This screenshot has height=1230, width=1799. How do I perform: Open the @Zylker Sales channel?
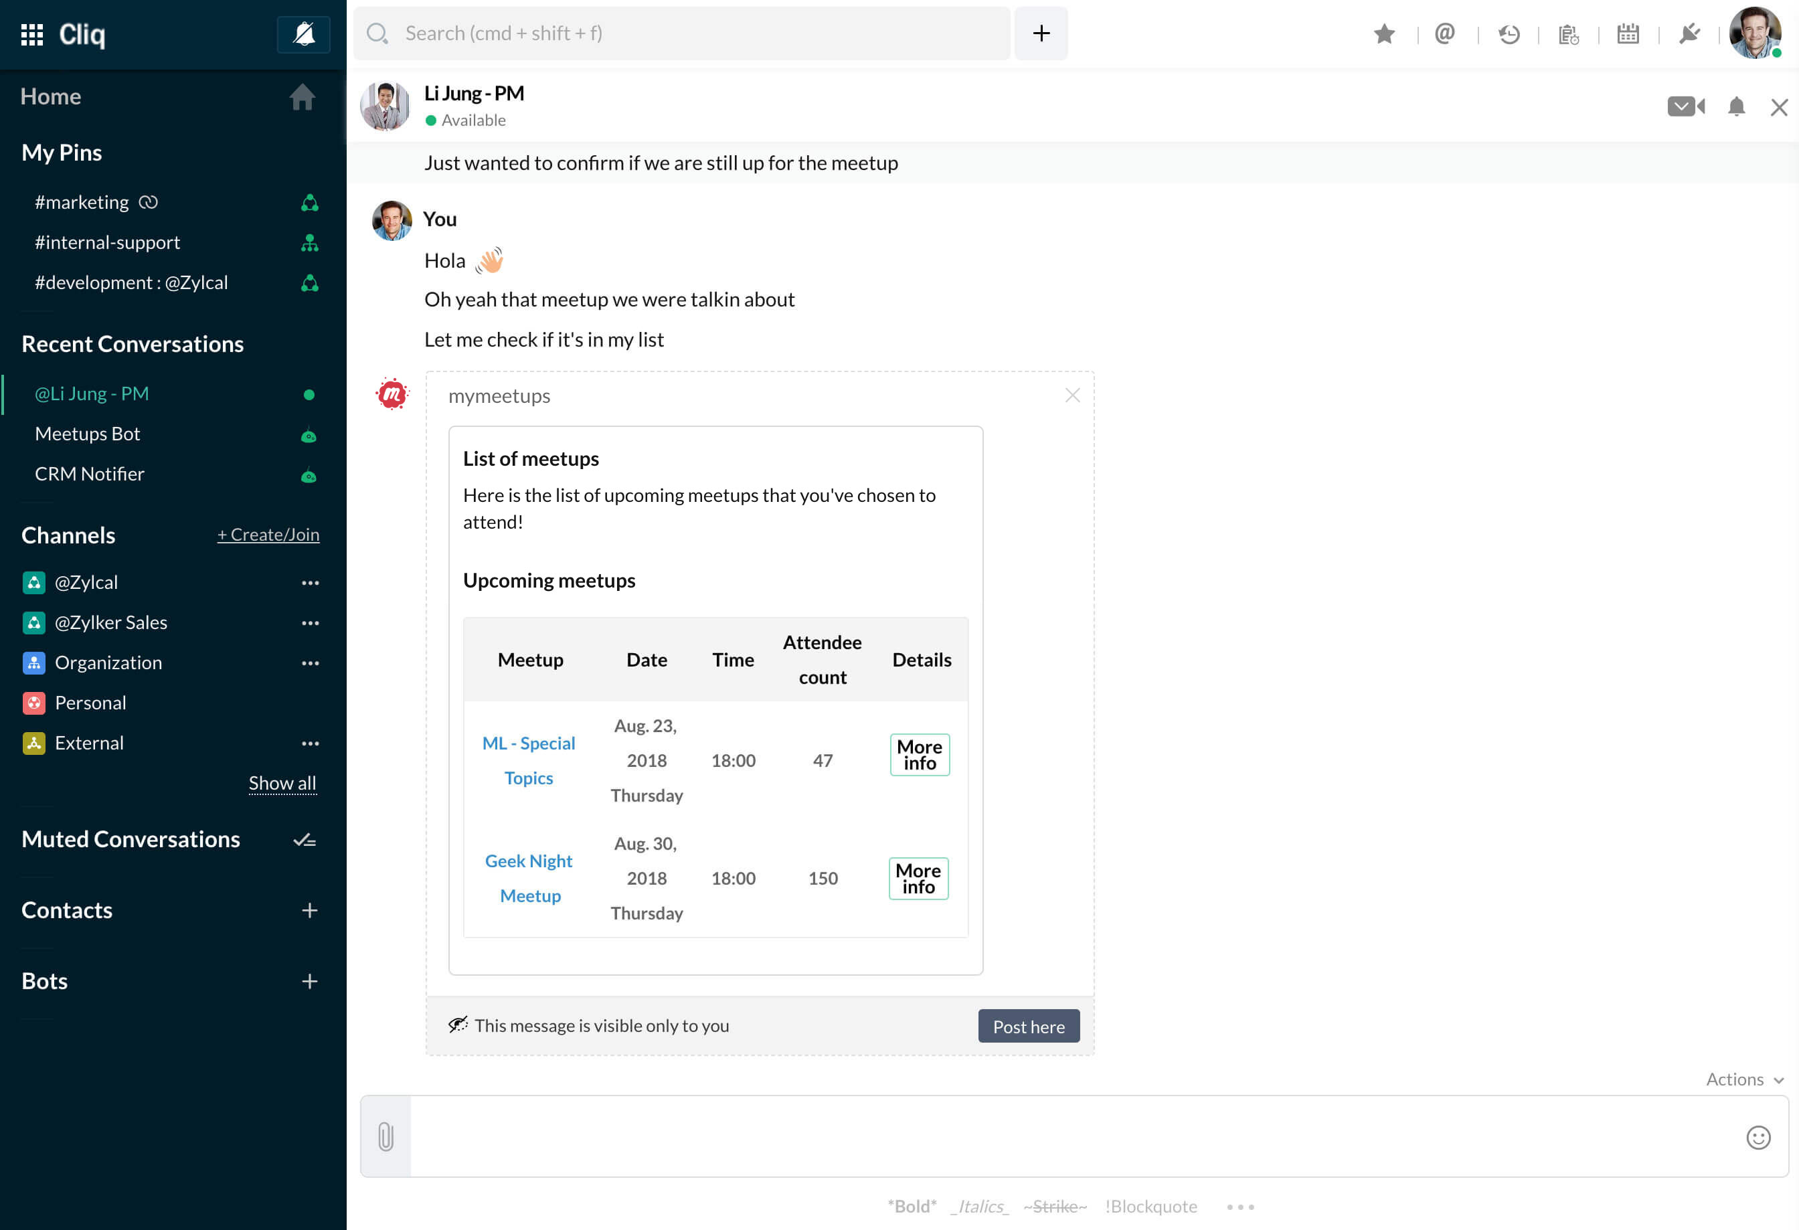(110, 622)
